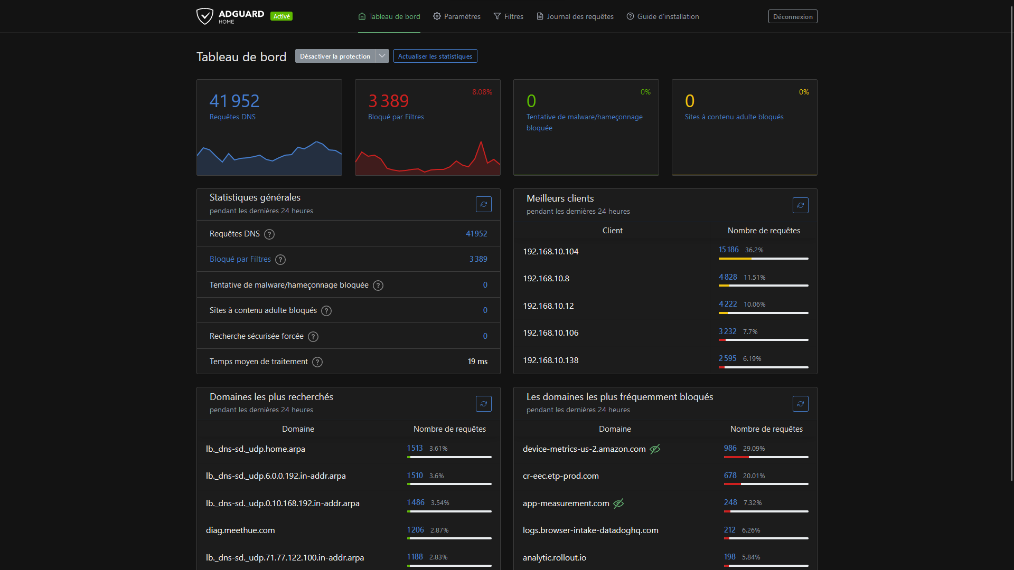Select domain lb._dns-sd._udp.0.10.168.192.in-addr.arpa
Viewport: 1014px width, 570px height.
point(283,503)
